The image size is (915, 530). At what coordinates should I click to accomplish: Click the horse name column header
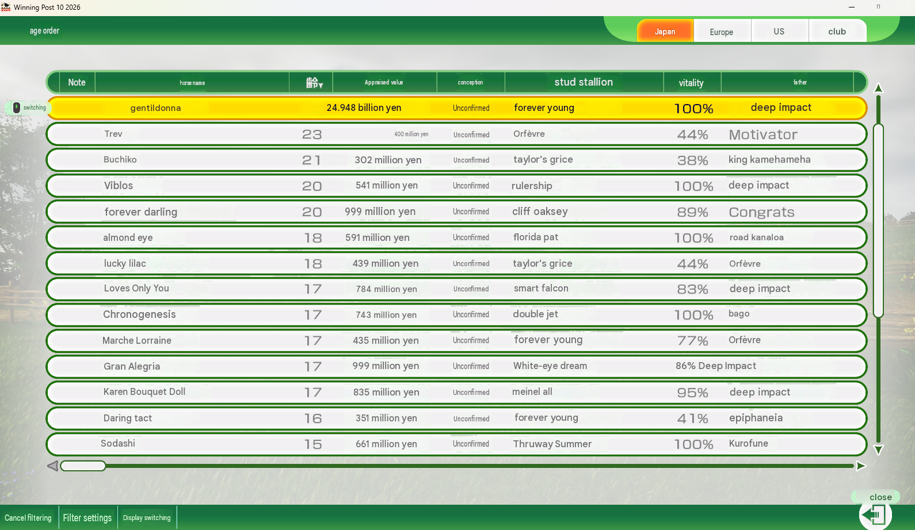click(x=192, y=83)
